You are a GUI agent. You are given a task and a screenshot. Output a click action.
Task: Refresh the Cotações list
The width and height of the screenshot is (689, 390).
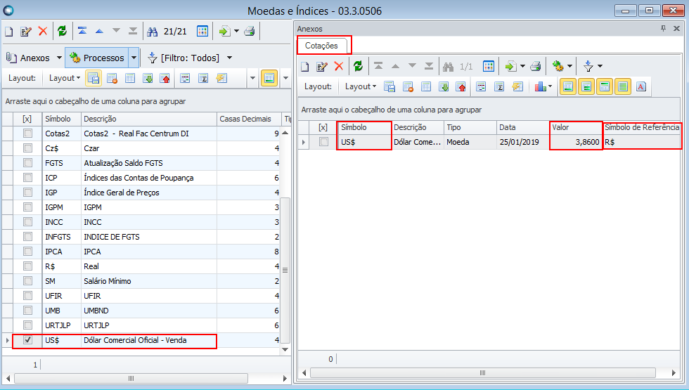click(358, 66)
